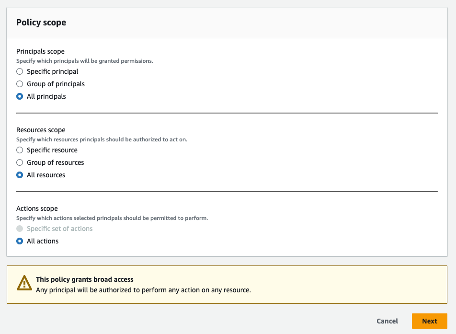
Task: Click the "Actions scope" section label
Action: click(37, 208)
